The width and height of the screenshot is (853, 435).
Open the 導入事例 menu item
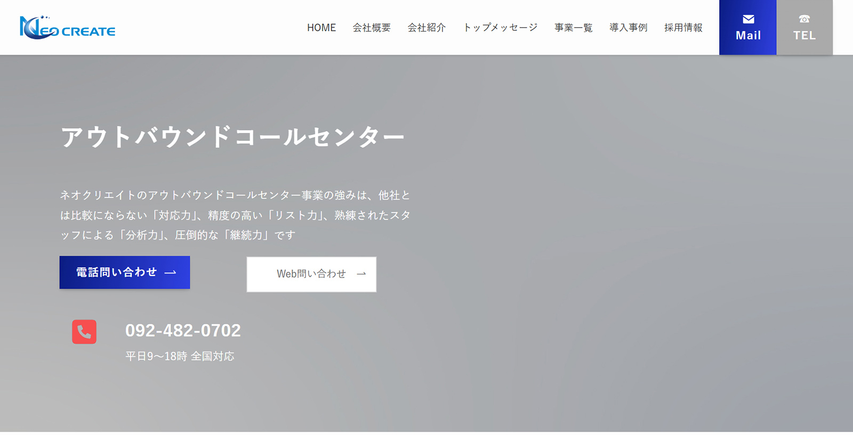click(629, 28)
